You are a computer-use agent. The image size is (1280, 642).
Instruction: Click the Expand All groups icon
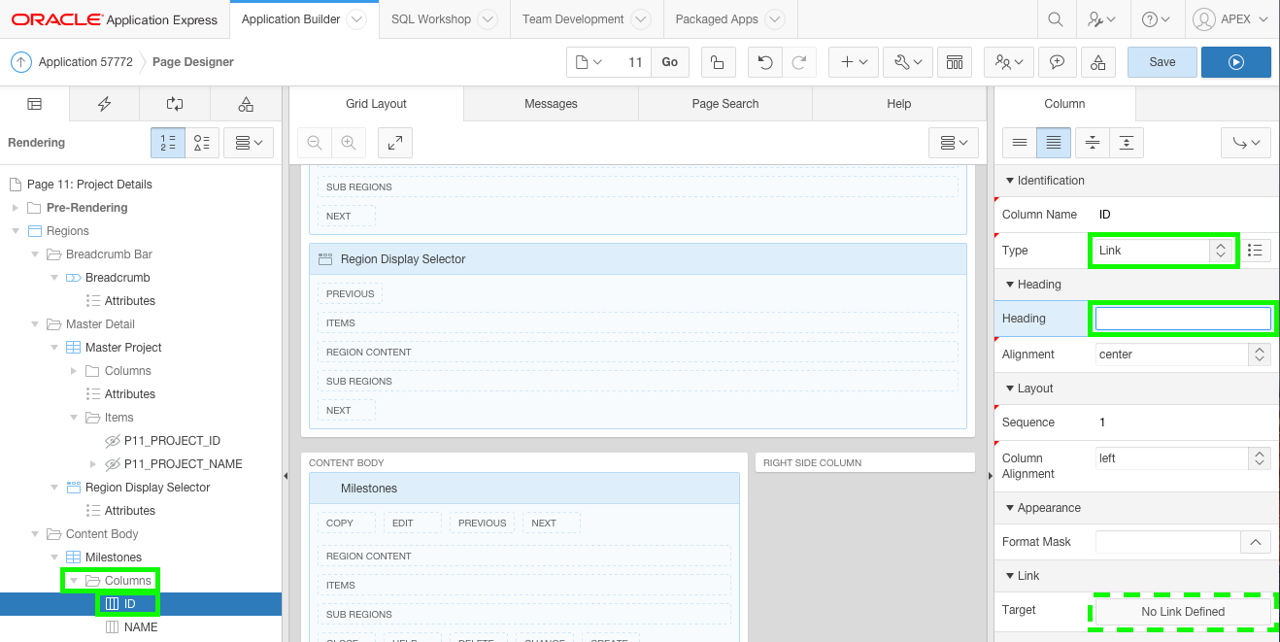tap(1126, 143)
